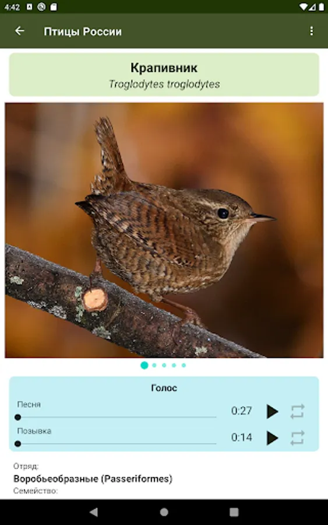Click the Песня playback slider handle
328x525 pixels.
point(18,417)
